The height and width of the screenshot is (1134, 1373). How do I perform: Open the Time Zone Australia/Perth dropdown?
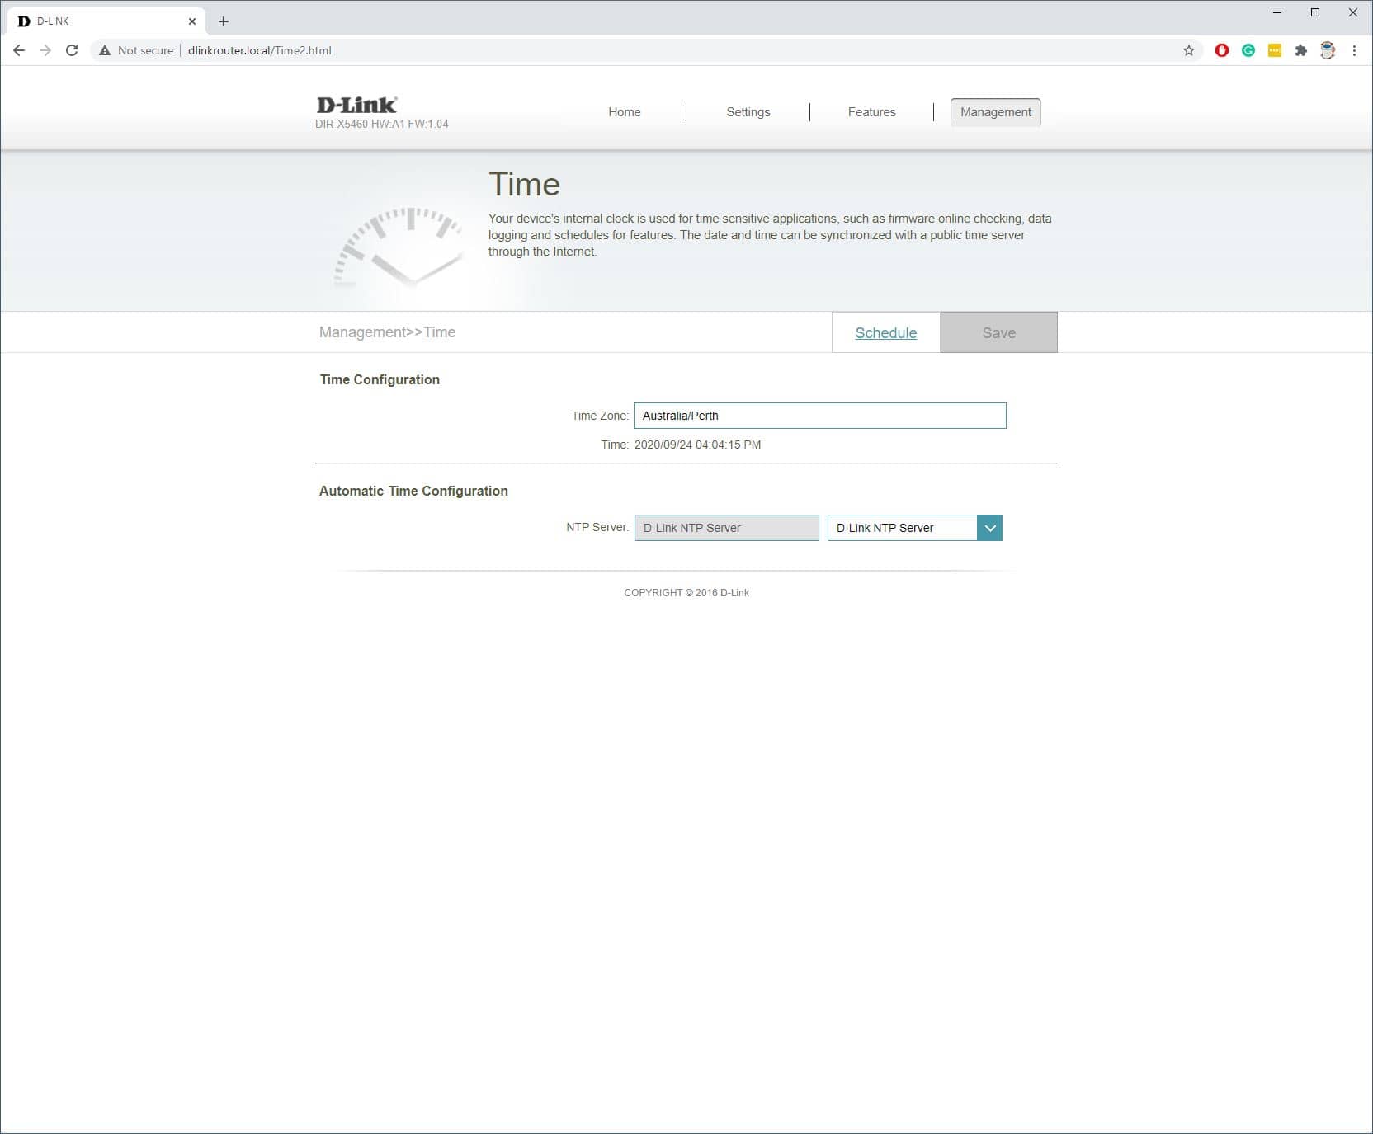point(820,416)
